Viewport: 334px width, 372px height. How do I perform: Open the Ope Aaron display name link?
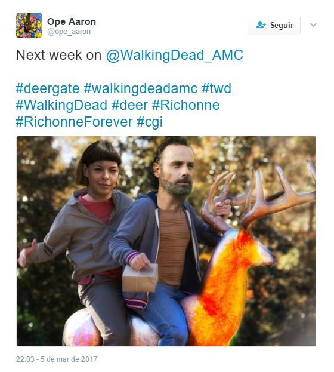(x=72, y=22)
